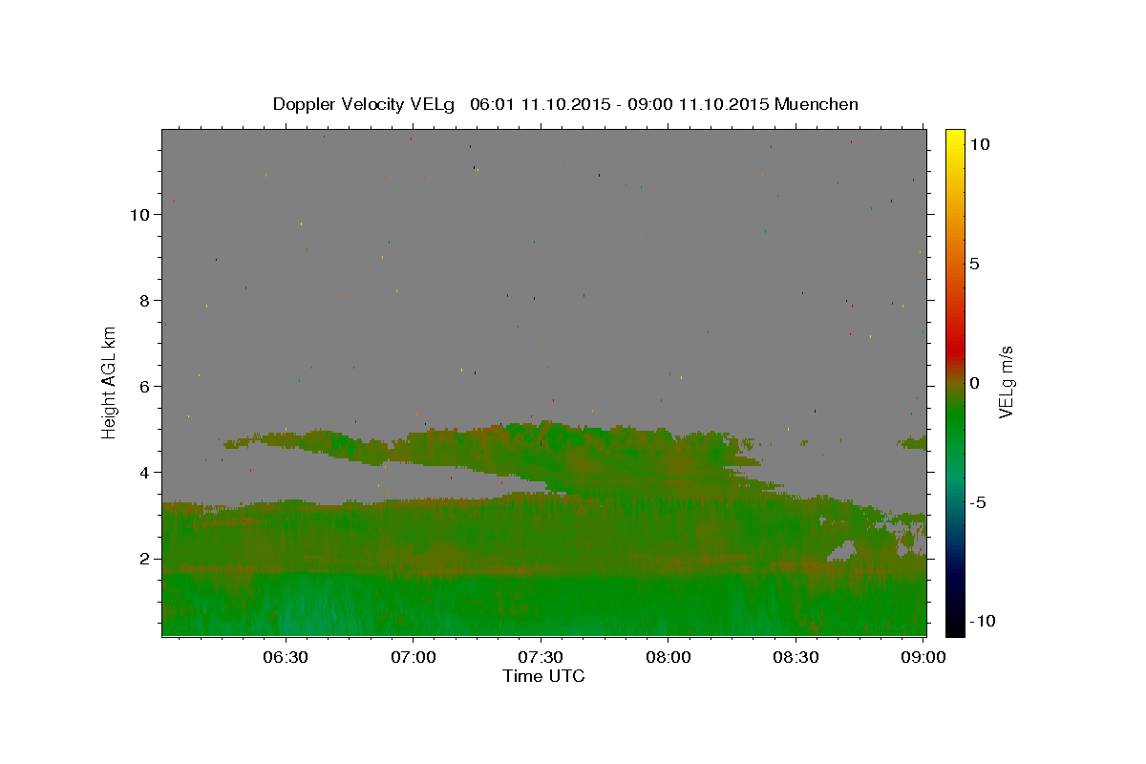The image size is (1146, 764).
Task: Click the colorbar tick label 0
Action: coord(974,382)
